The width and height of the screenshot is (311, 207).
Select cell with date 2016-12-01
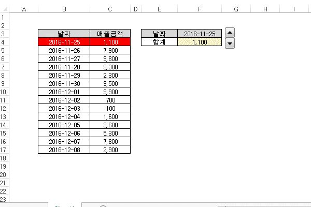pyautogui.click(x=64, y=92)
